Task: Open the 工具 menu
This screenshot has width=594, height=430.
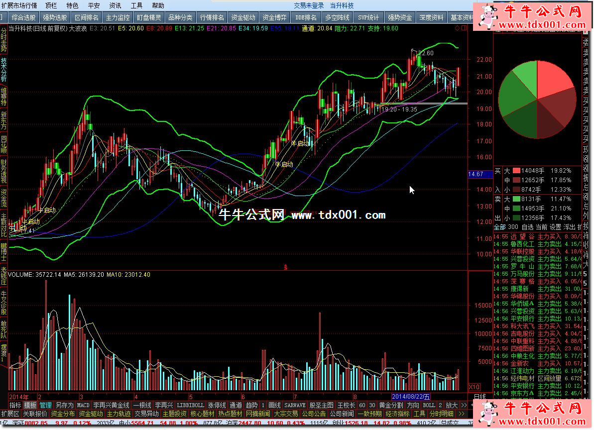Action: [x=136, y=5]
